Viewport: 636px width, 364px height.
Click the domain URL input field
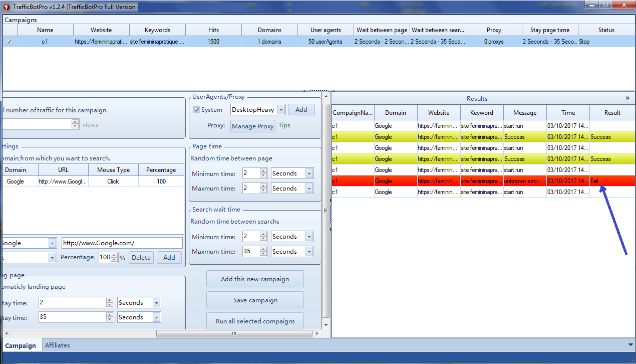click(x=122, y=243)
